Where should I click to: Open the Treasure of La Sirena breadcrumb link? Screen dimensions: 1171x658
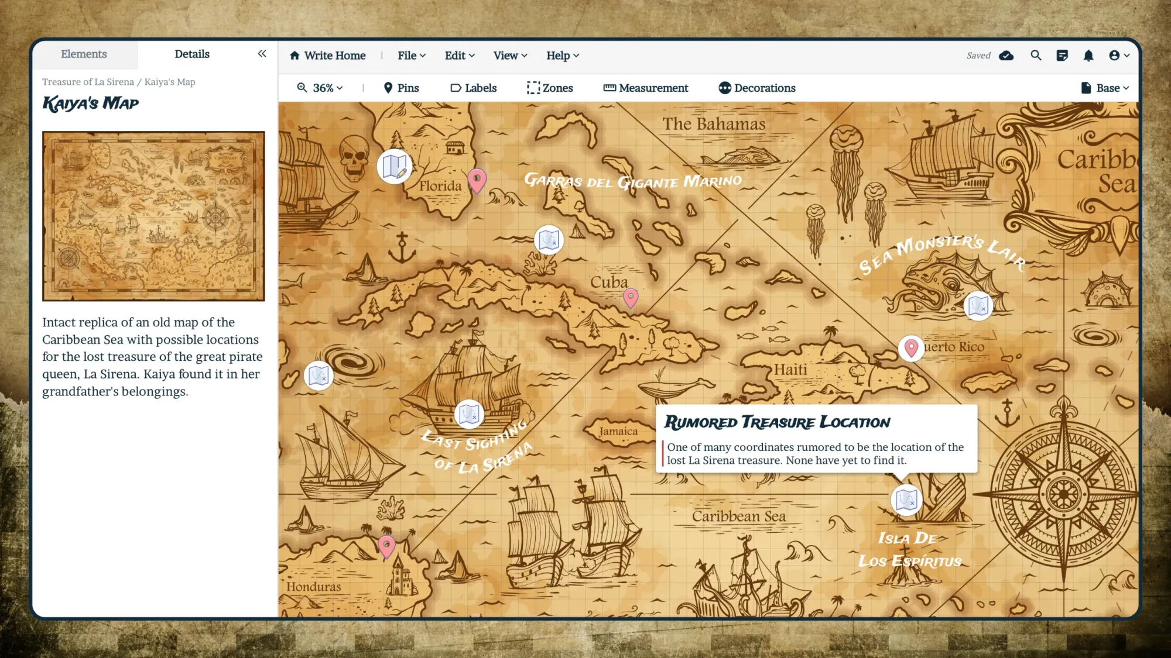tap(86, 82)
